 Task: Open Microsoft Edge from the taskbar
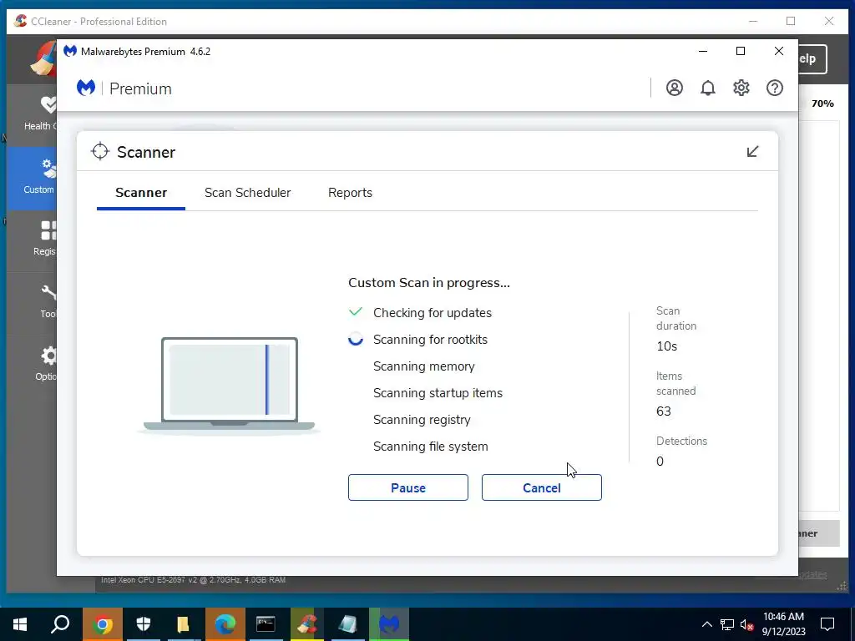(225, 624)
